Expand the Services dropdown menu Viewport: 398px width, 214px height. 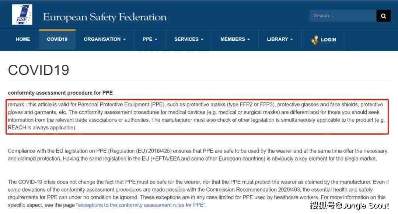pos(189,39)
